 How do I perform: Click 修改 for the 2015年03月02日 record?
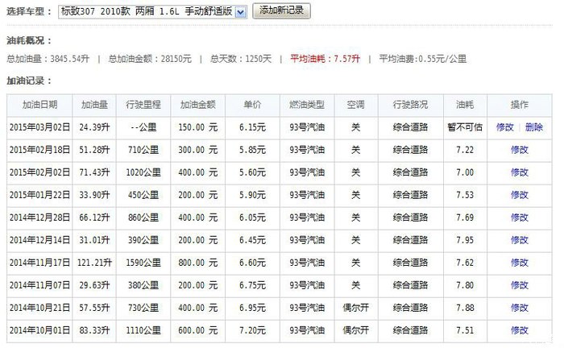click(x=505, y=127)
